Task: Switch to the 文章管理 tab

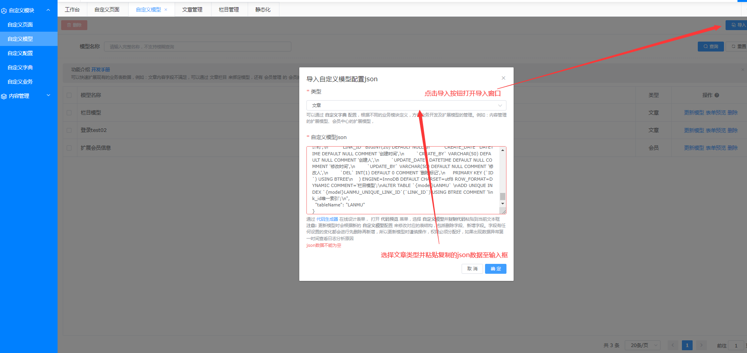Action: [x=192, y=10]
